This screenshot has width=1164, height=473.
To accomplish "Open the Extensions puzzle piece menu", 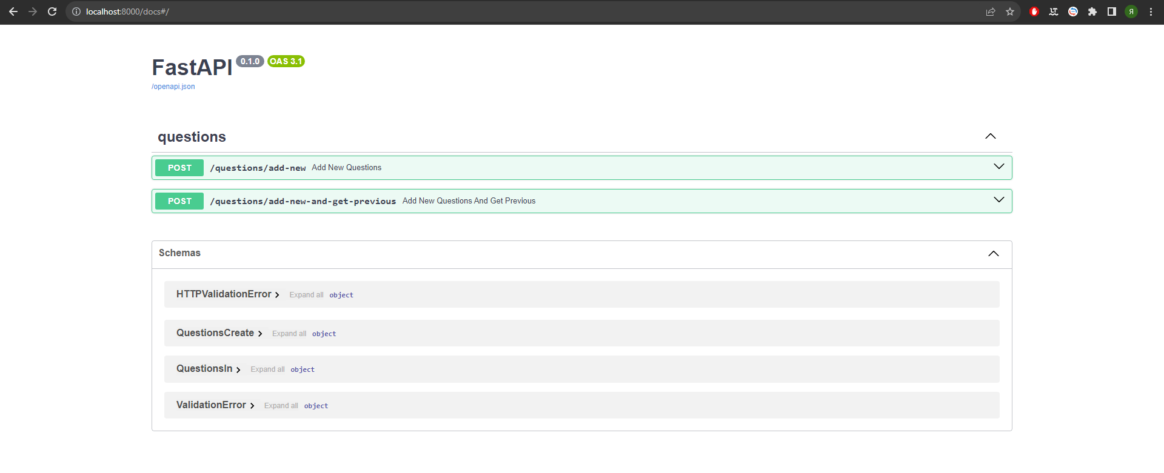I will [x=1092, y=12].
